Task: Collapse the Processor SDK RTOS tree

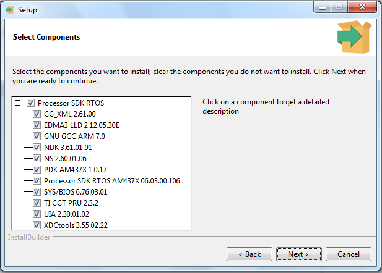Action: [x=19, y=103]
